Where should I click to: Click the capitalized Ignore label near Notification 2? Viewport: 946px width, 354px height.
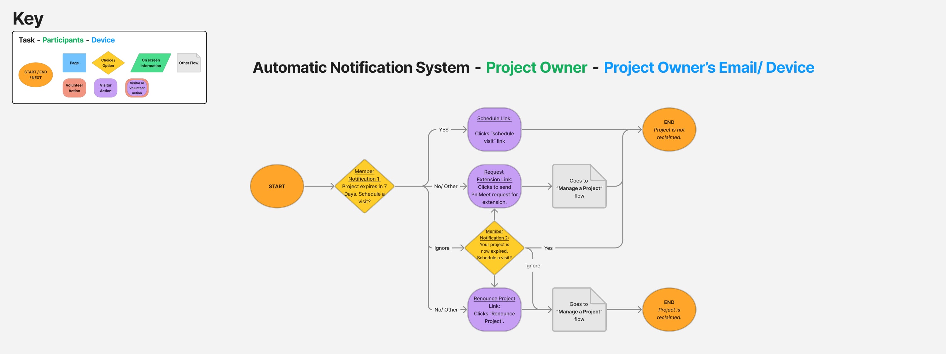(442, 248)
